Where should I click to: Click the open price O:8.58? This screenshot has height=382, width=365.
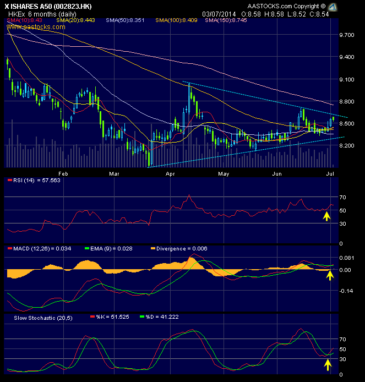[251, 14]
